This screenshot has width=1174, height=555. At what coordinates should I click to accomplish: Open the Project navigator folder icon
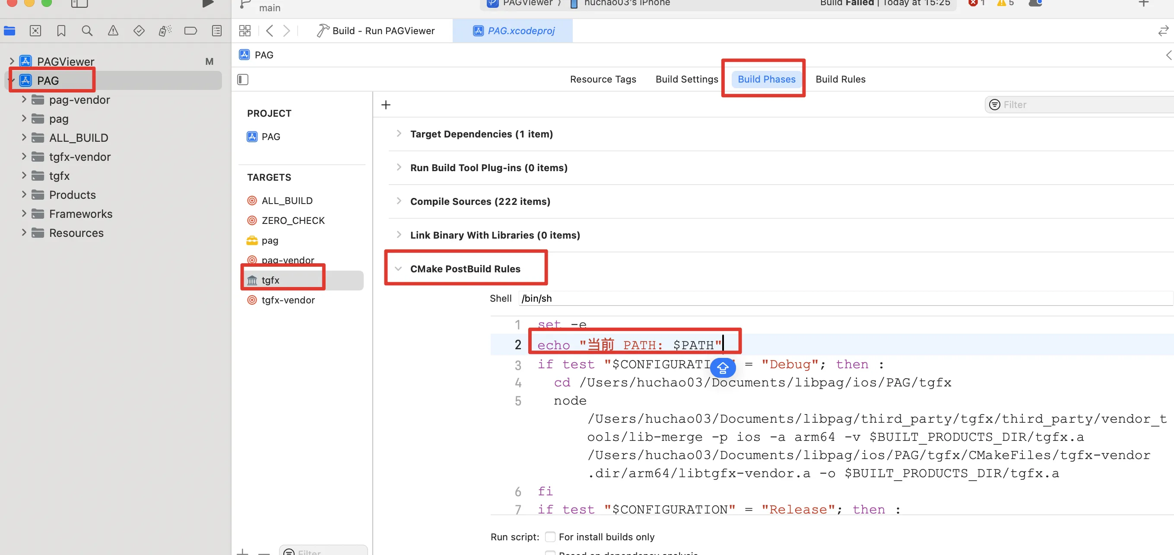tap(10, 31)
